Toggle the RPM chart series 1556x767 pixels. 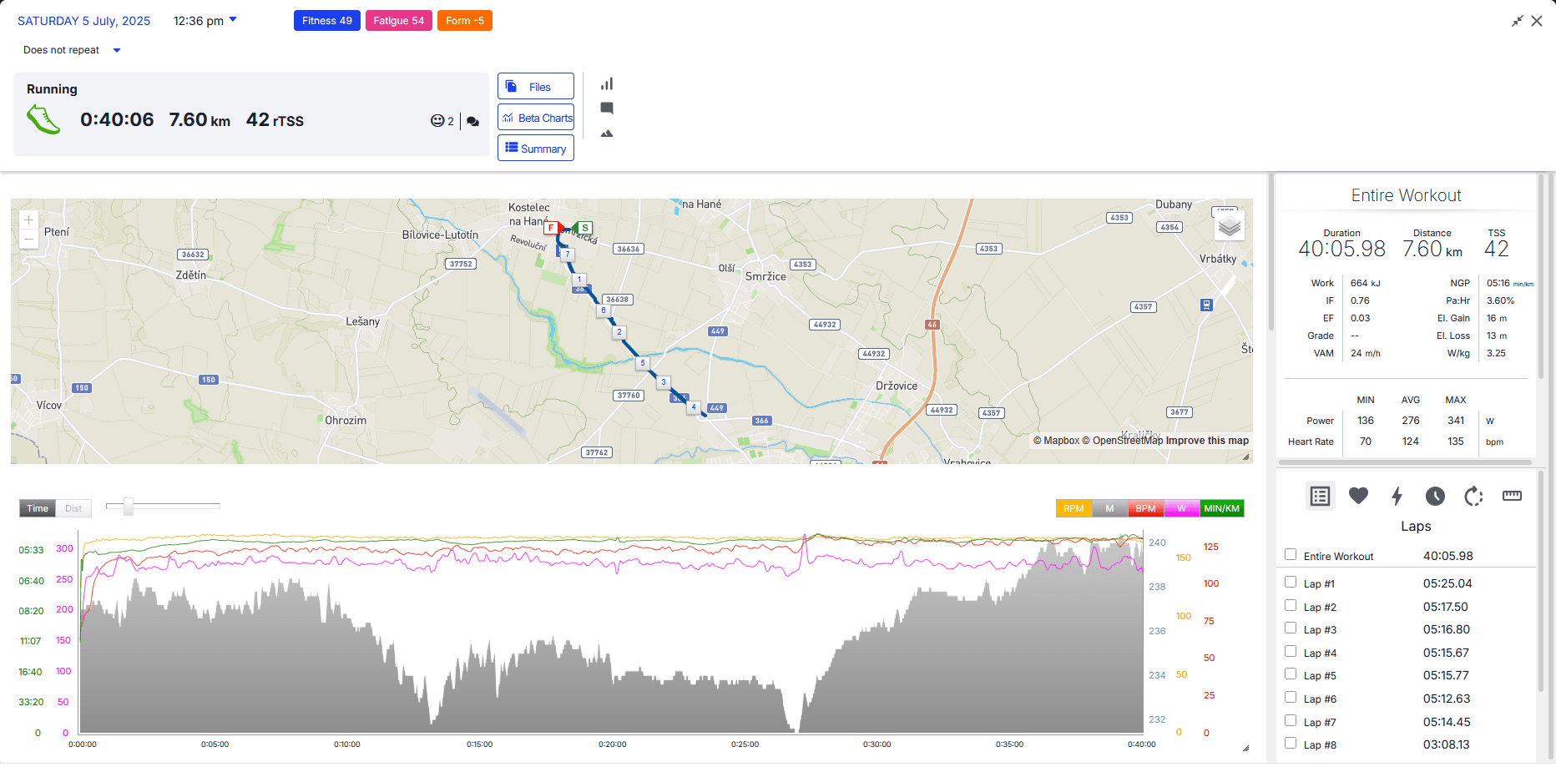coord(1074,508)
